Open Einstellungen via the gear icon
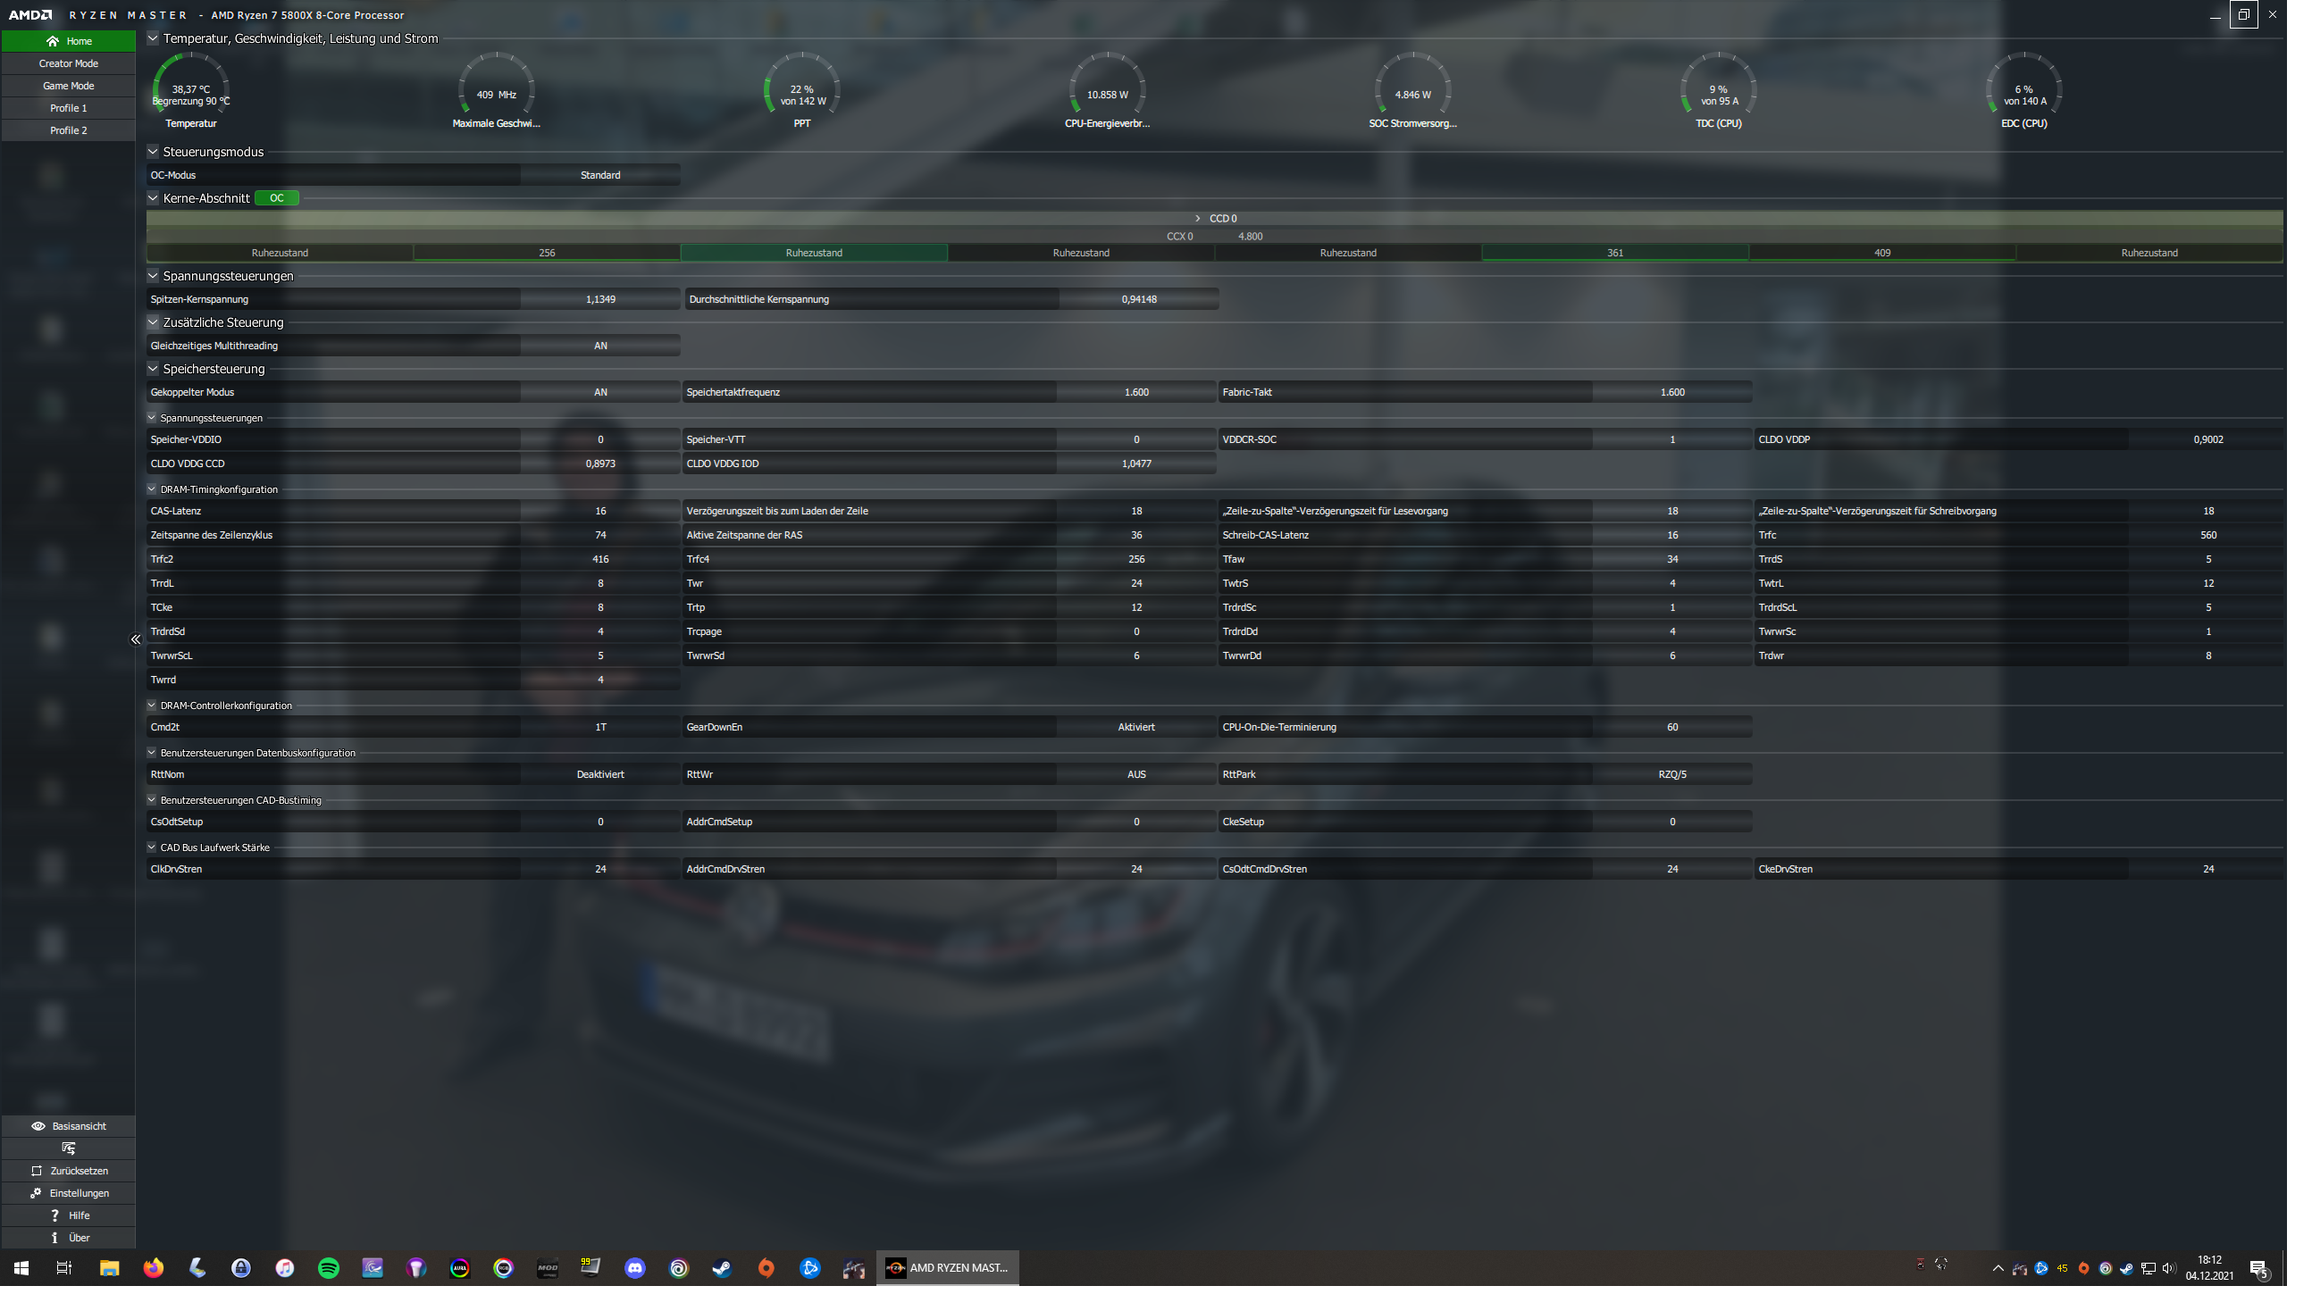 point(36,1193)
